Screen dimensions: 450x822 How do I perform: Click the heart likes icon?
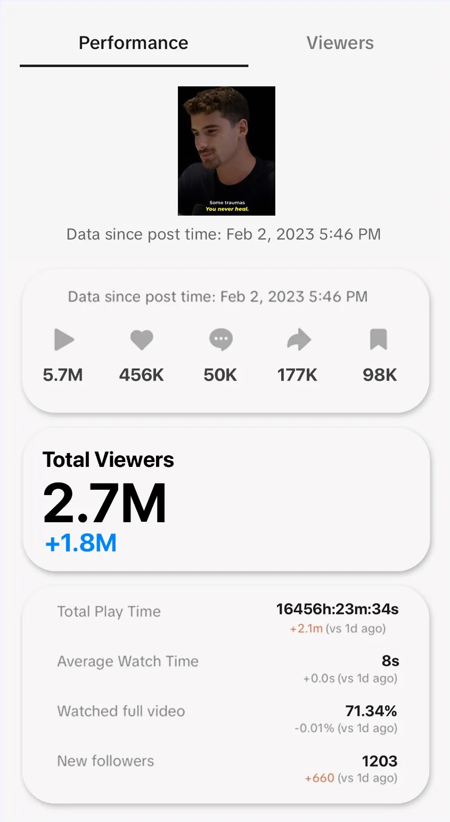pyautogui.click(x=142, y=340)
